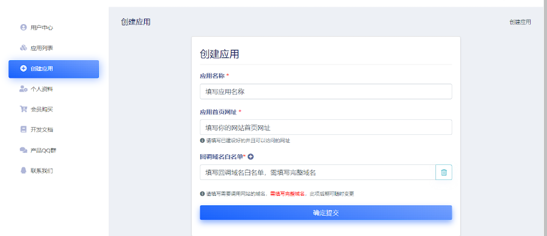Image resolution: width=547 pixels, height=236 pixels.
Task: Focus the 填写回调域名白名单 input field
Action: tap(318, 172)
